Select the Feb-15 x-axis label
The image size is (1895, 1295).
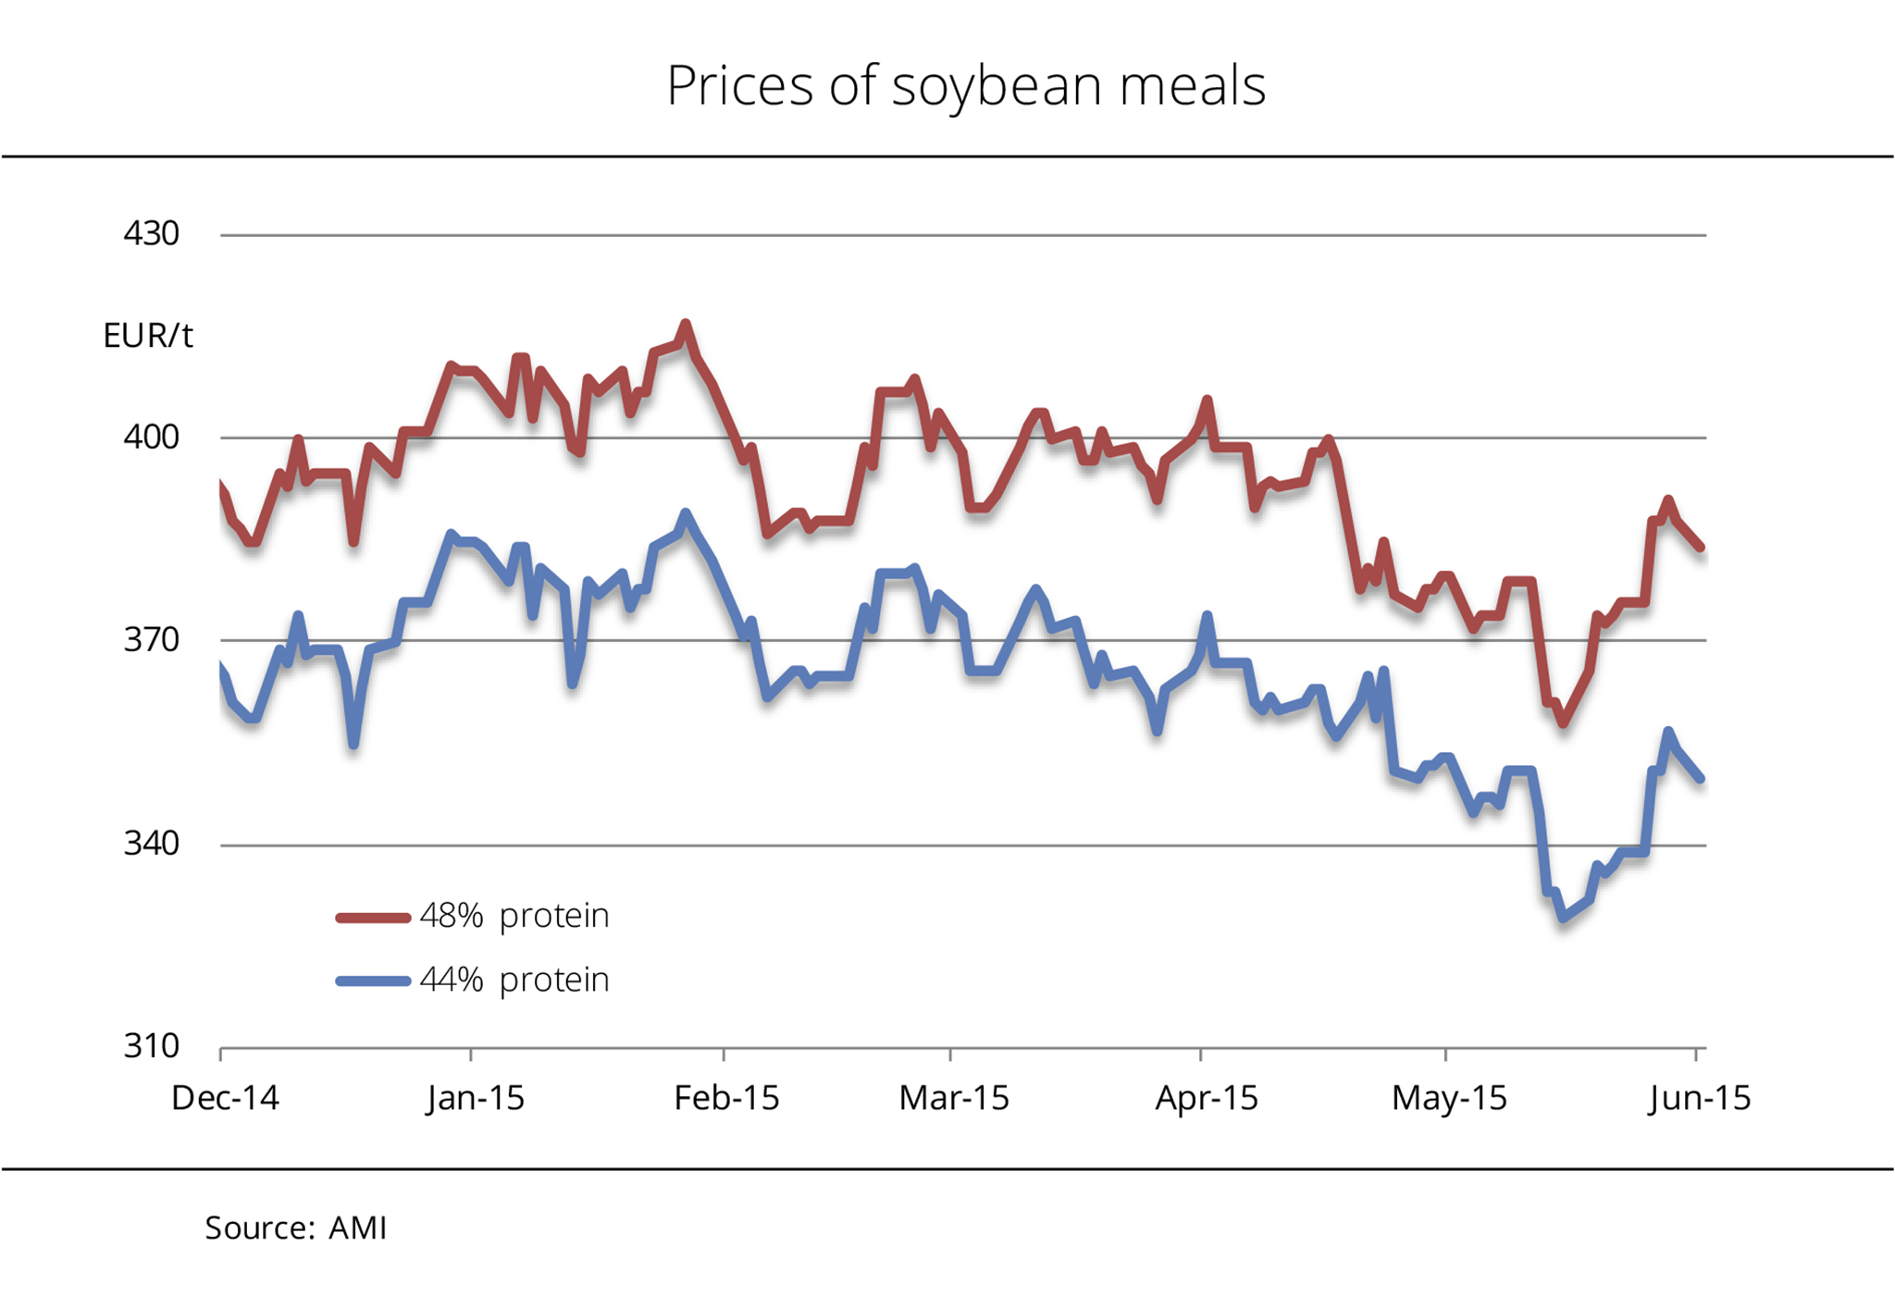tap(726, 1098)
